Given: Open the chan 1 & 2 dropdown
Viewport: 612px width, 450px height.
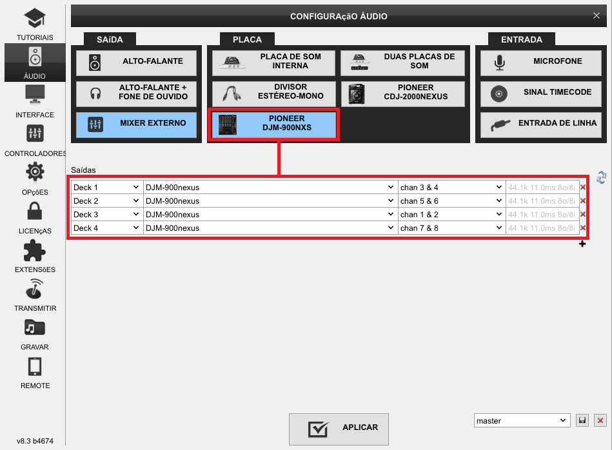Looking at the screenshot, I should tap(451, 214).
